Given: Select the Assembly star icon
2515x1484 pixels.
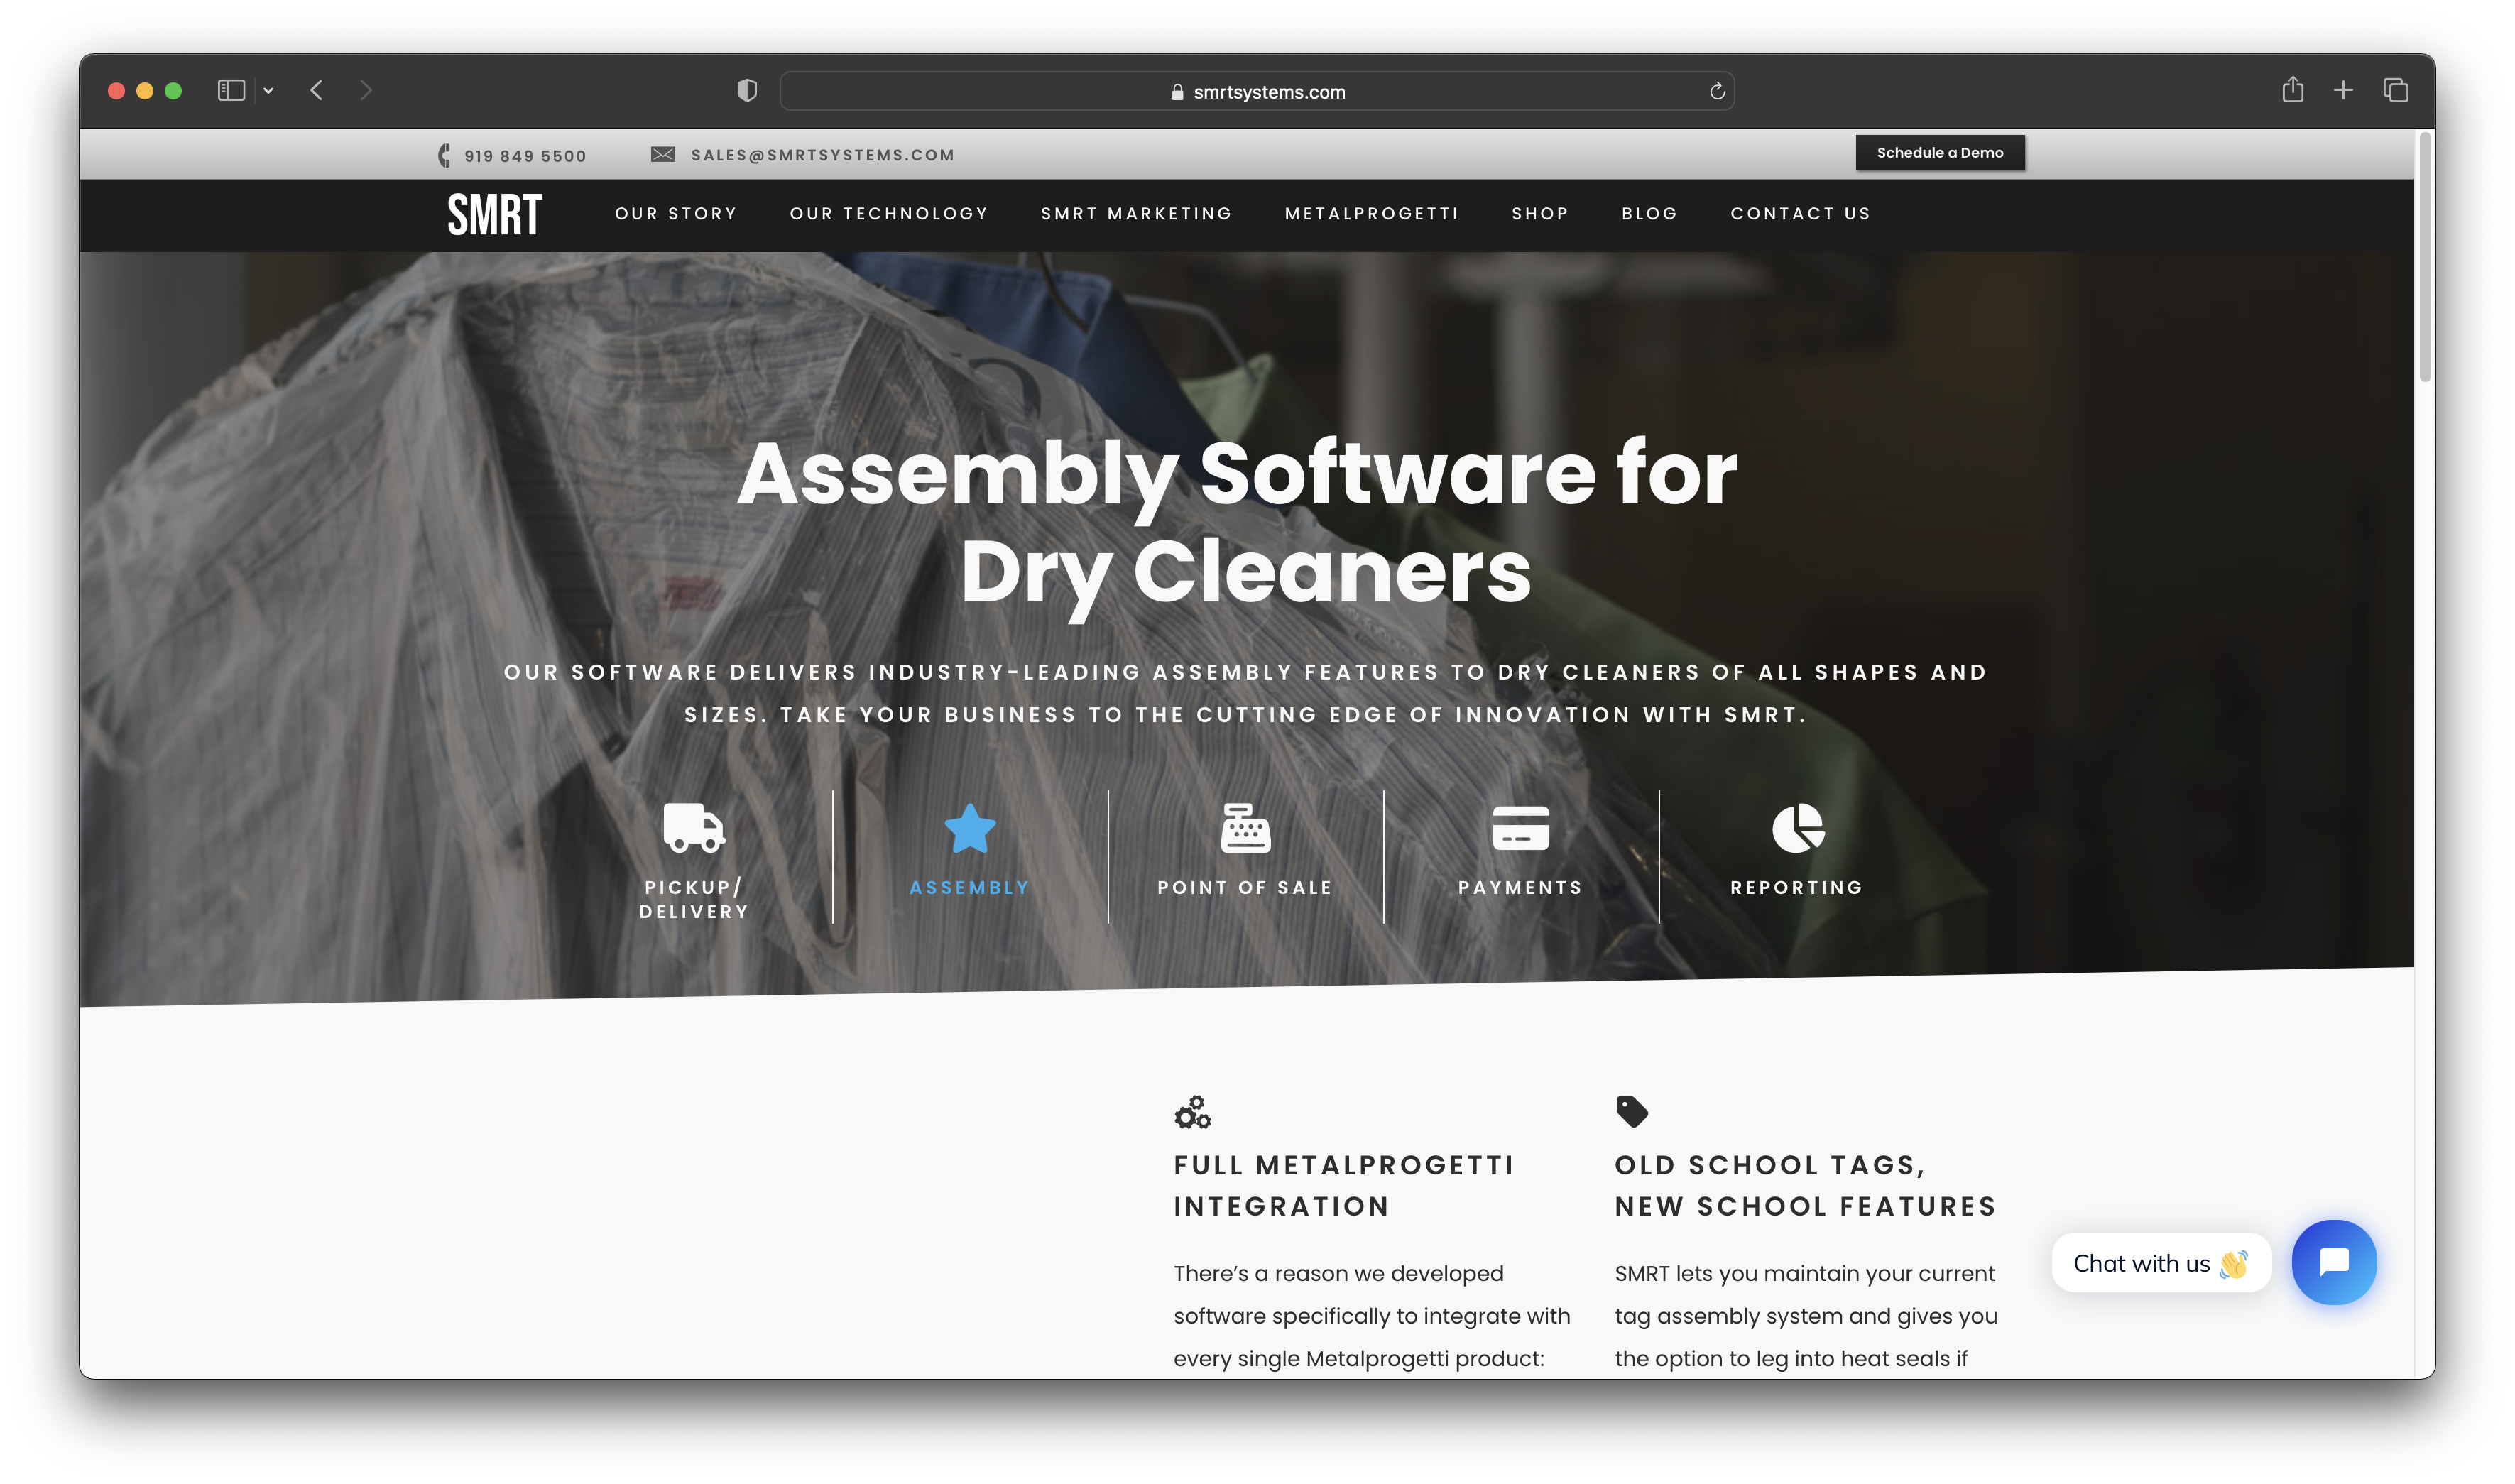Looking at the screenshot, I should [x=970, y=828].
